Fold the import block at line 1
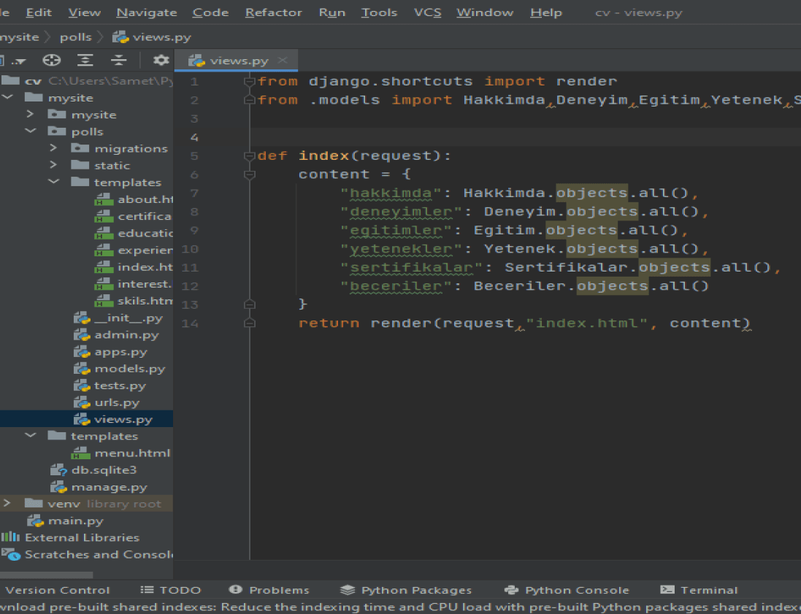Image resolution: width=801 pixels, height=614 pixels. point(250,81)
